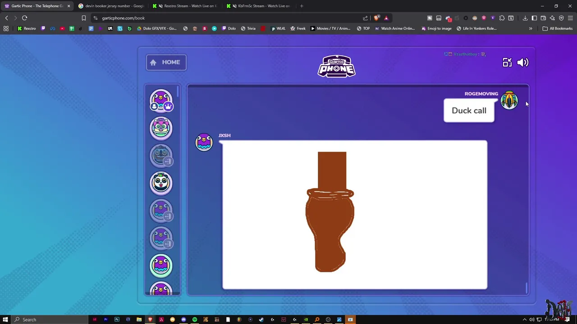The image size is (577, 324).
Task: Open the TOP bookmark
Action: click(x=363, y=28)
